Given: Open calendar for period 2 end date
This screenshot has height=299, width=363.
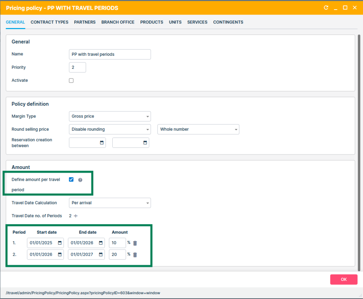Looking at the screenshot, I should (101, 254).
